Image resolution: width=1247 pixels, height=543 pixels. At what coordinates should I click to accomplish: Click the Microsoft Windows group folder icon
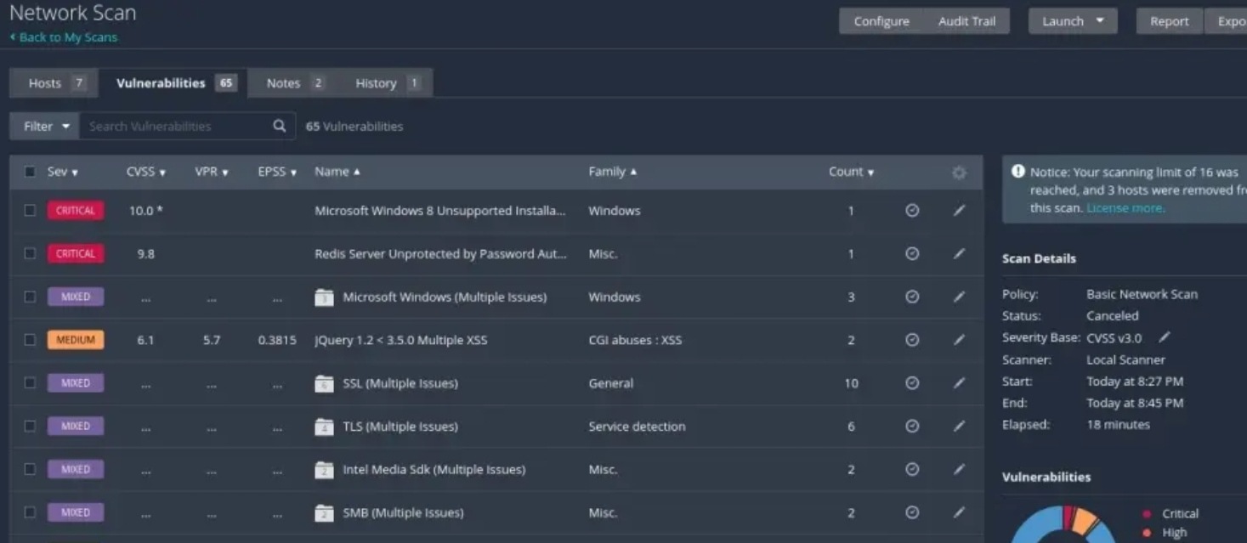(x=323, y=297)
